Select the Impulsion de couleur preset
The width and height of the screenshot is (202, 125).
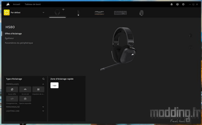38,89
